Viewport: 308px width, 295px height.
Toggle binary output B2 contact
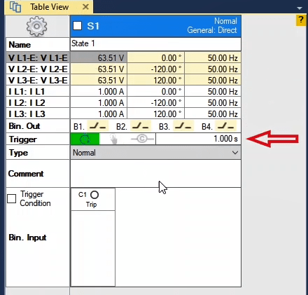[x=141, y=126]
